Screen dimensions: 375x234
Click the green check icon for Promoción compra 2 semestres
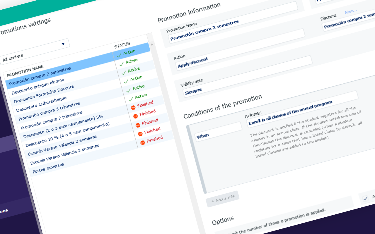(119, 55)
